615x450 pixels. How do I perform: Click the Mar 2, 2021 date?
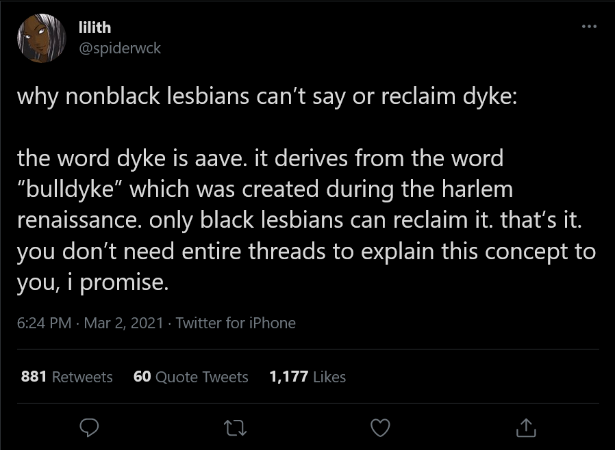(x=123, y=323)
